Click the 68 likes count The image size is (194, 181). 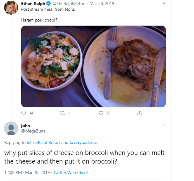[x=108, y=113]
